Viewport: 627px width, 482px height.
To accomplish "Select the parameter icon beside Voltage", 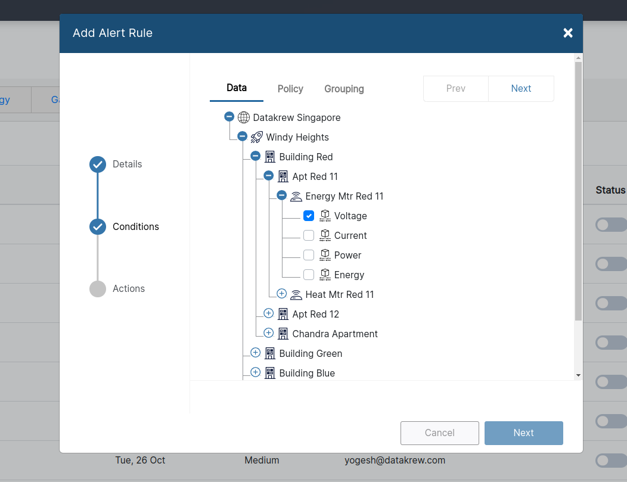I will (x=325, y=216).
